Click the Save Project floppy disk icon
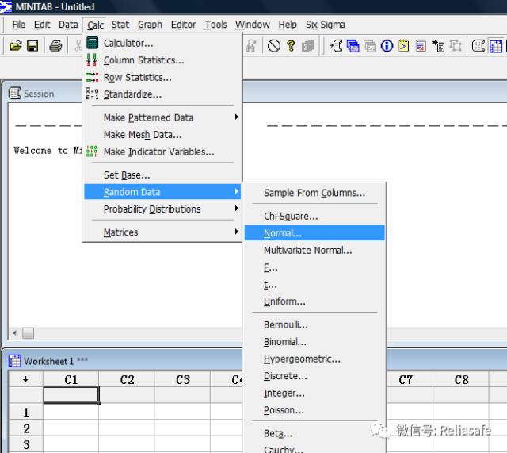The height and width of the screenshot is (453, 507). tap(32, 46)
